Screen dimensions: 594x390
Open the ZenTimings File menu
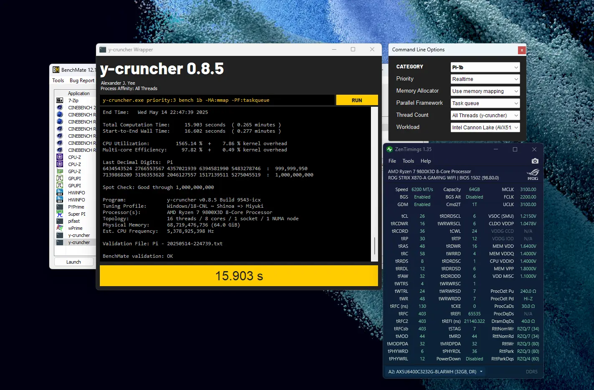(392, 161)
